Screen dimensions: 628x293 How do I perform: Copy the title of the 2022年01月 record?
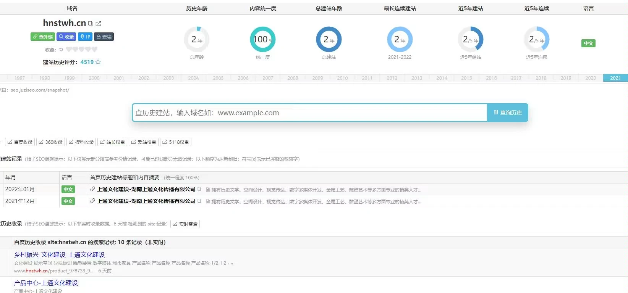click(x=199, y=189)
